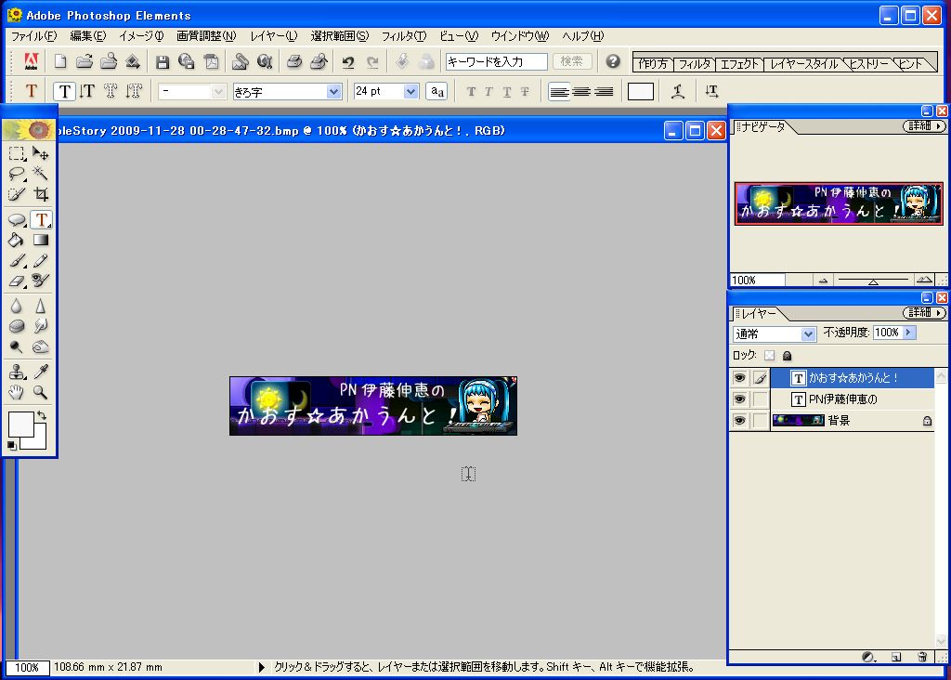Screen dimensions: 951x680
Task: Click the trash icon in Layers palette
Action: 922,657
